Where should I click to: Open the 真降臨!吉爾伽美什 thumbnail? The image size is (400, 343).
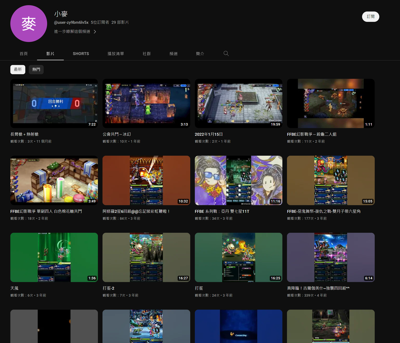[331, 257]
